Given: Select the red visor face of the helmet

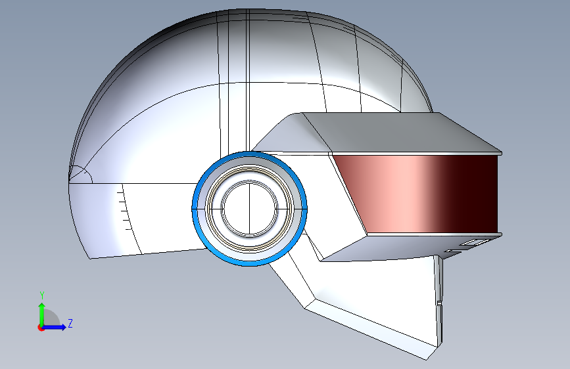Looking at the screenshot, I should click(415, 194).
